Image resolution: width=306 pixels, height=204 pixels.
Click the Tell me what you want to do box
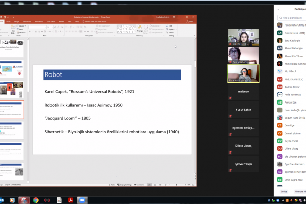94,21
